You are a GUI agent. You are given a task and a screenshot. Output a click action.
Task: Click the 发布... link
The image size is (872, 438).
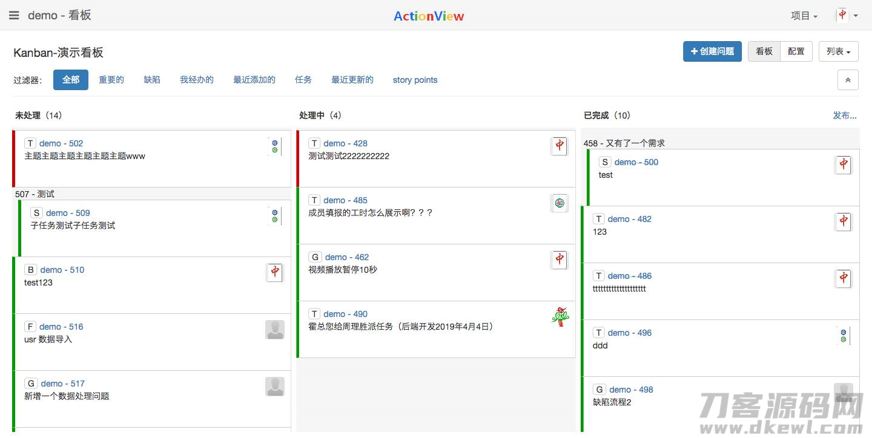click(845, 116)
